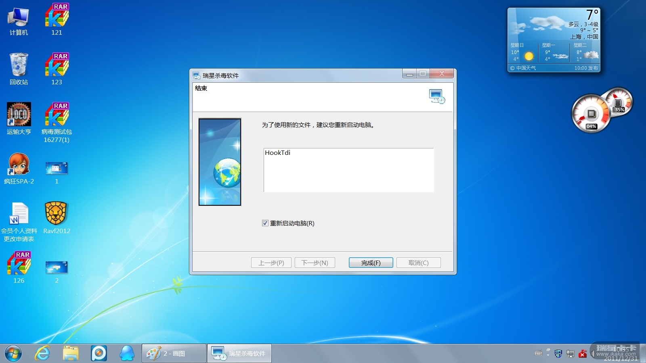Screen dimensions: 646x363
Task: Open the network connection tray icon
Action: pyautogui.click(x=570, y=354)
